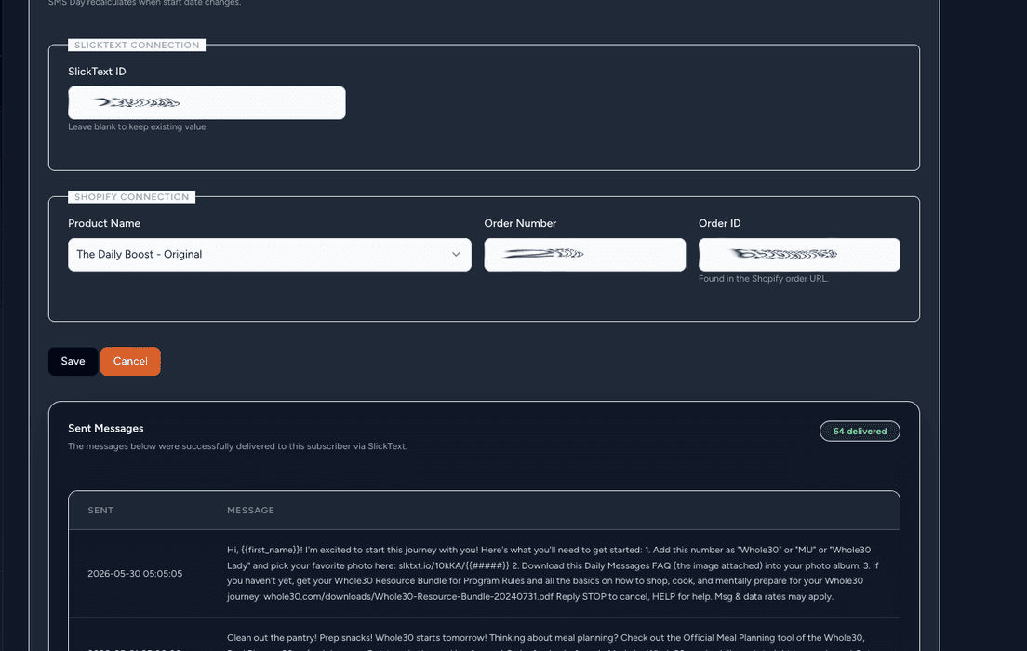Click the message starting "Hi, {{first_name}}!"

click(x=554, y=573)
